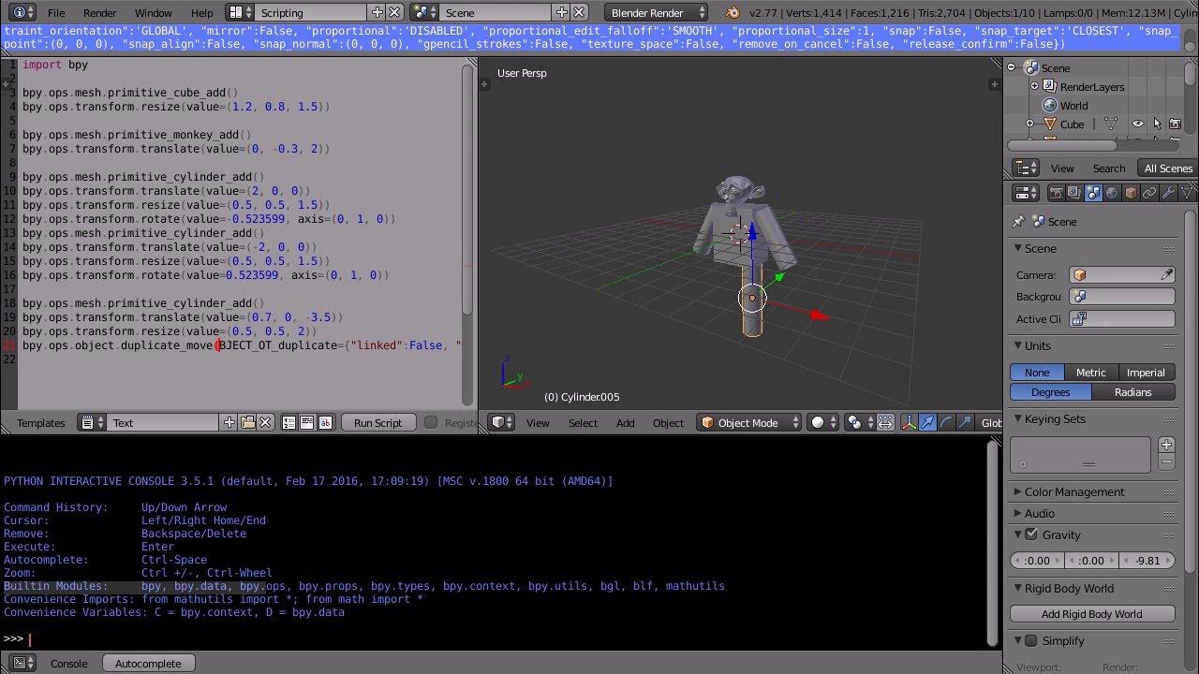
Task: Disable the Gravity checkbox
Action: click(x=1031, y=535)
